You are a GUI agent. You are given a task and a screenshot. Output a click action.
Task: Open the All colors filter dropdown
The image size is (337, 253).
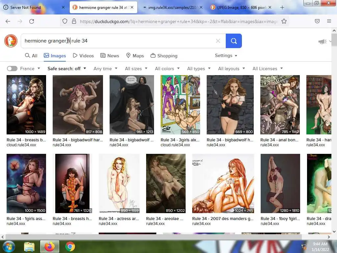(x=167, y=69)
